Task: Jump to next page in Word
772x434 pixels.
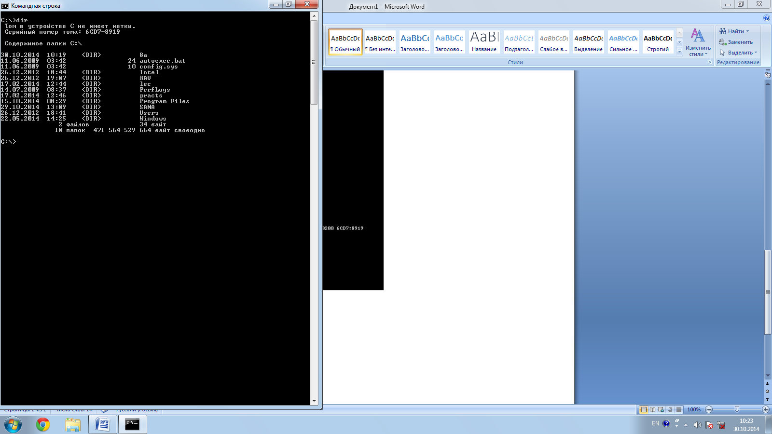Action: [768, 399]
